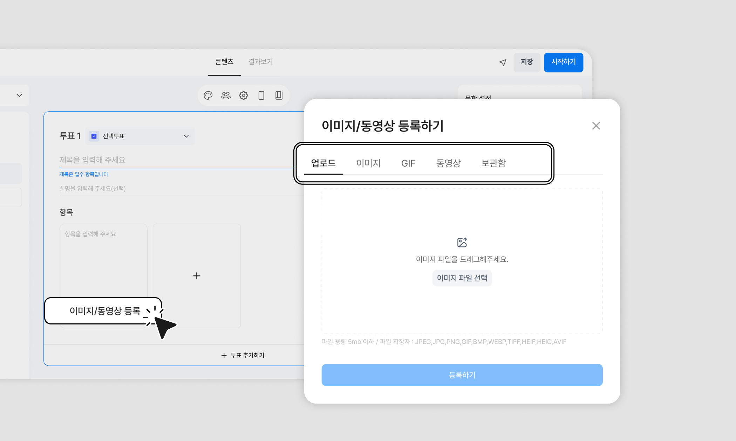Select the tablet preview icon

point(279,96)
